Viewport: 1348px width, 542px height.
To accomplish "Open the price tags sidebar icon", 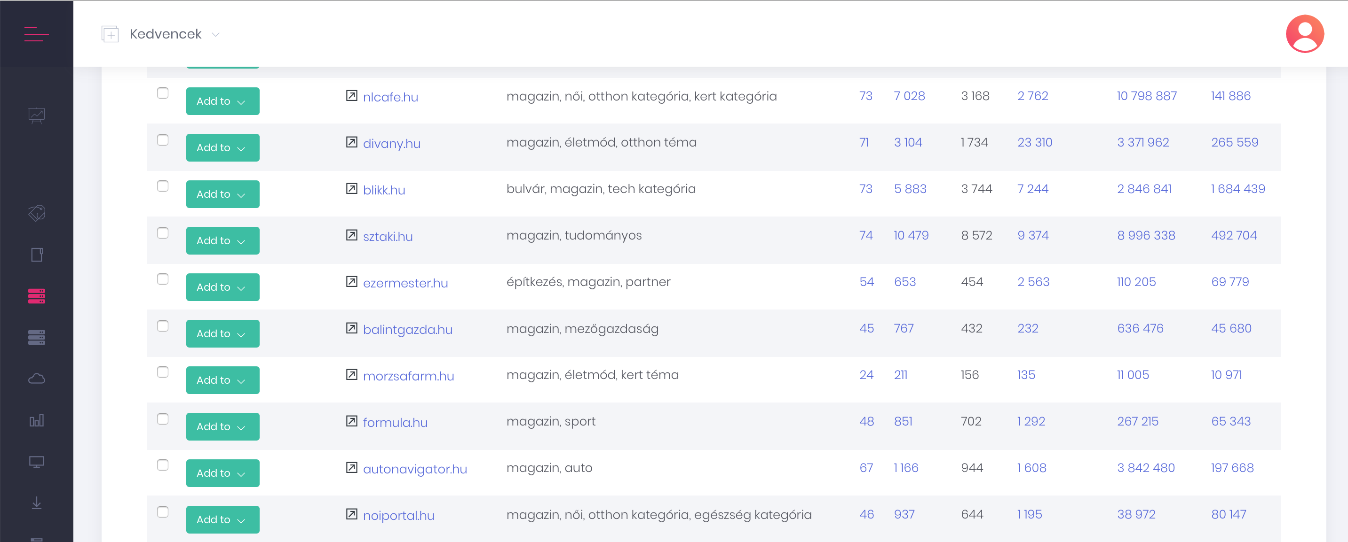I will pos(36,213).
